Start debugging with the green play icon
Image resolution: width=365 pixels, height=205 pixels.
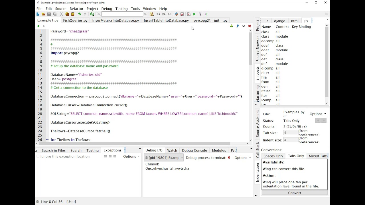194,14
